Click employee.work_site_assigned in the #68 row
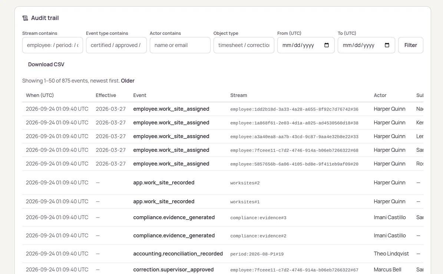This screenshot has height=274, width=443. (x=171, y=150)
